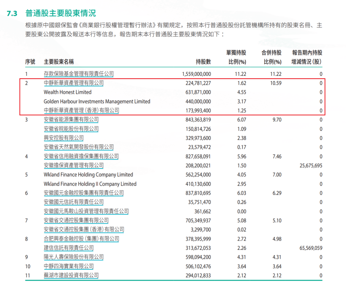Click individual percentage 4.55

click(x=242, y=92)
